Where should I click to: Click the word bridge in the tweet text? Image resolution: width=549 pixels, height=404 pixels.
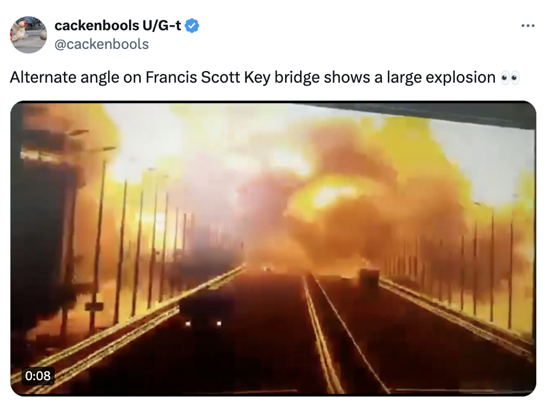pos(297,77)
